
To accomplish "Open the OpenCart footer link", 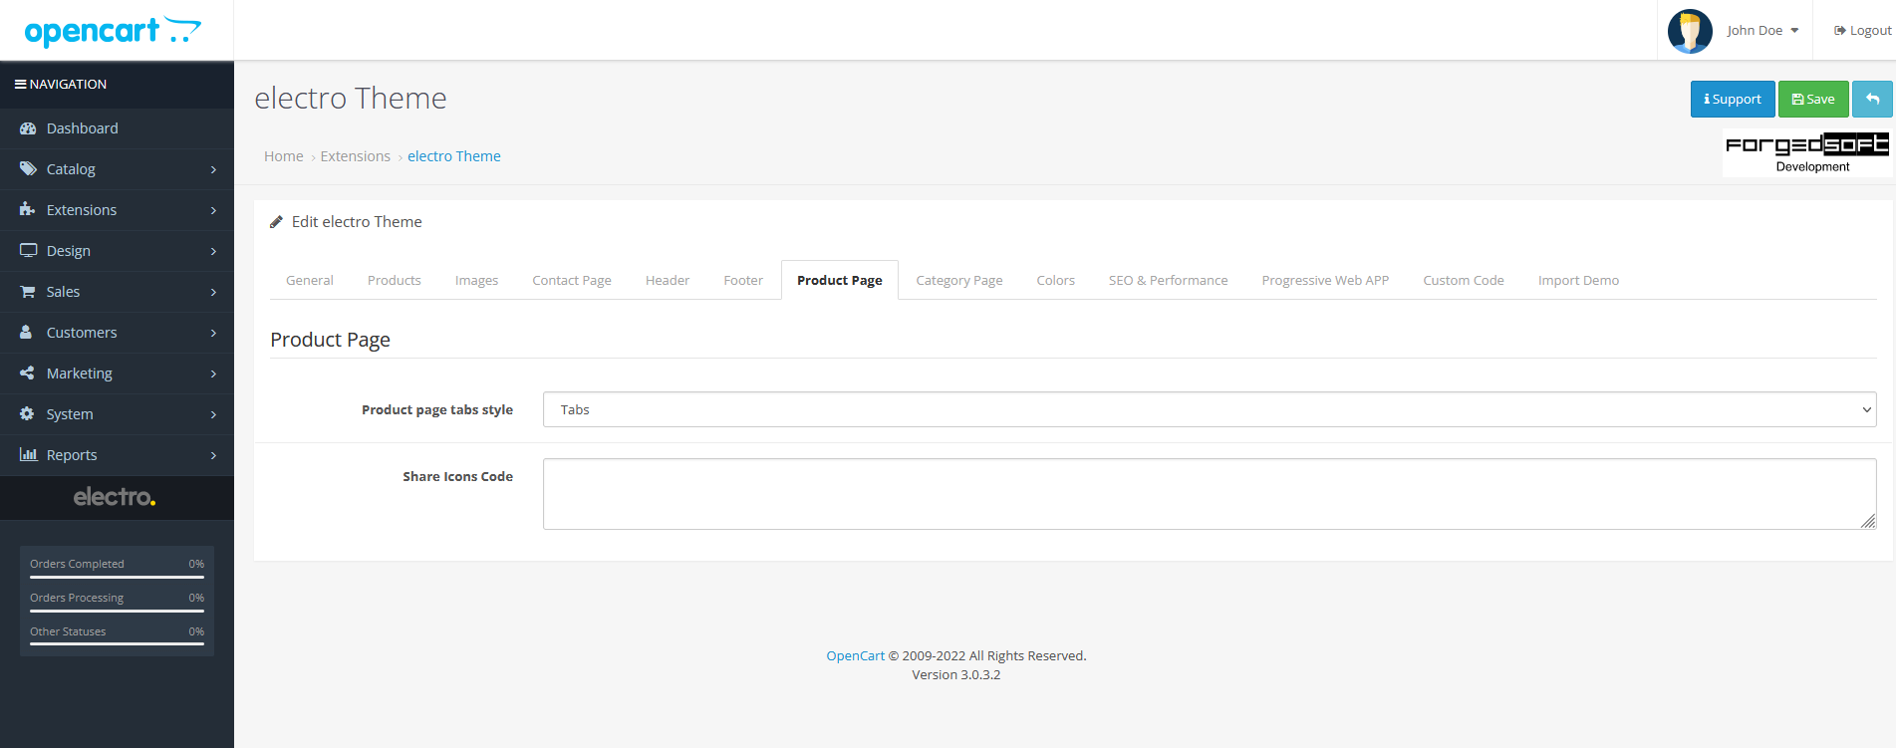I will [x=856, y=655].
